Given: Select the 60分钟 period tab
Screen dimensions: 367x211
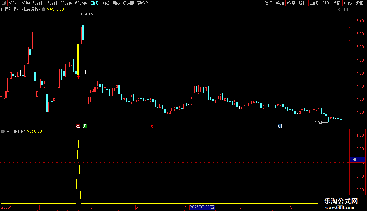Looking at the screenshot, I should 81,3.
